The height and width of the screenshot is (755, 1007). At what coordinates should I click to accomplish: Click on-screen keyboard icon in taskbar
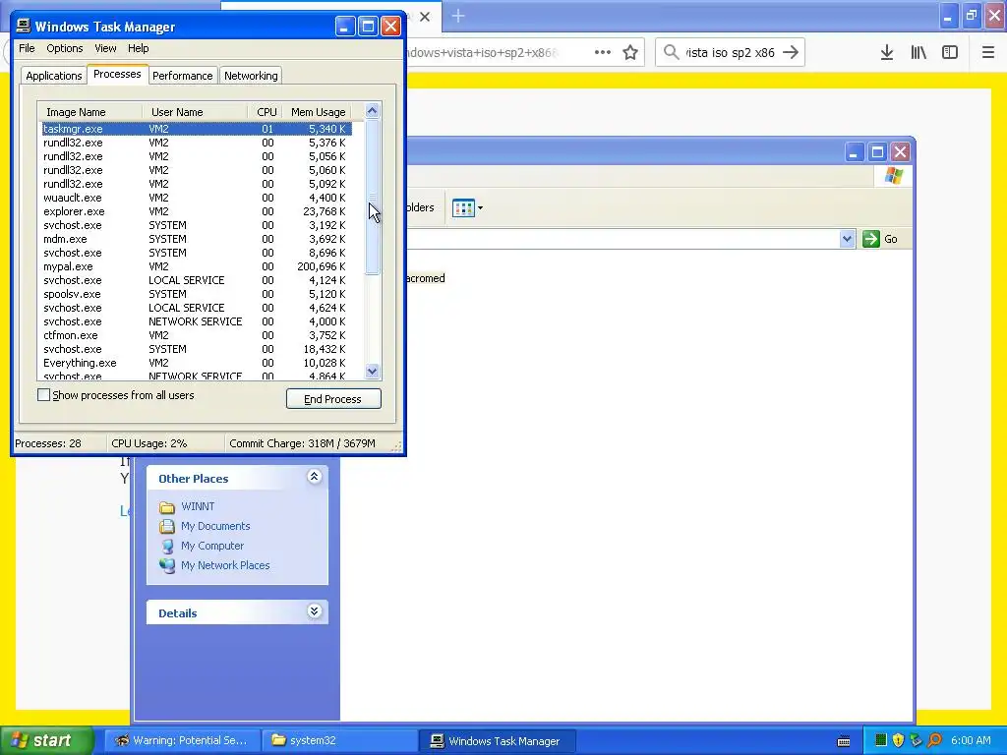tap(844, 741)
